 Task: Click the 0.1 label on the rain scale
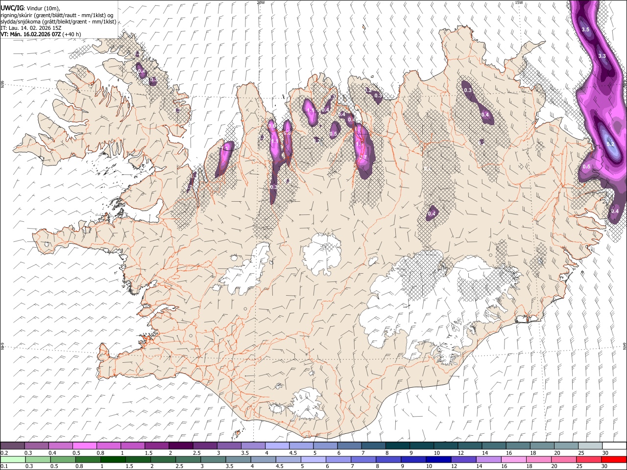tap(4, 467)
